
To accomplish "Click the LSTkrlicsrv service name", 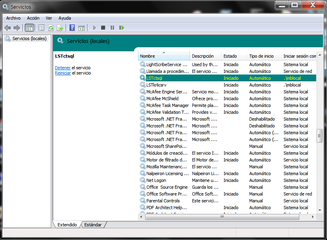I will (156, 85).
